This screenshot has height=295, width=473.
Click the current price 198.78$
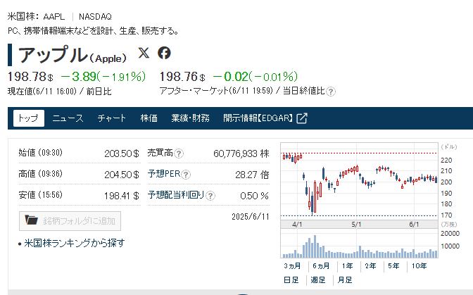(x=30, y=77)
